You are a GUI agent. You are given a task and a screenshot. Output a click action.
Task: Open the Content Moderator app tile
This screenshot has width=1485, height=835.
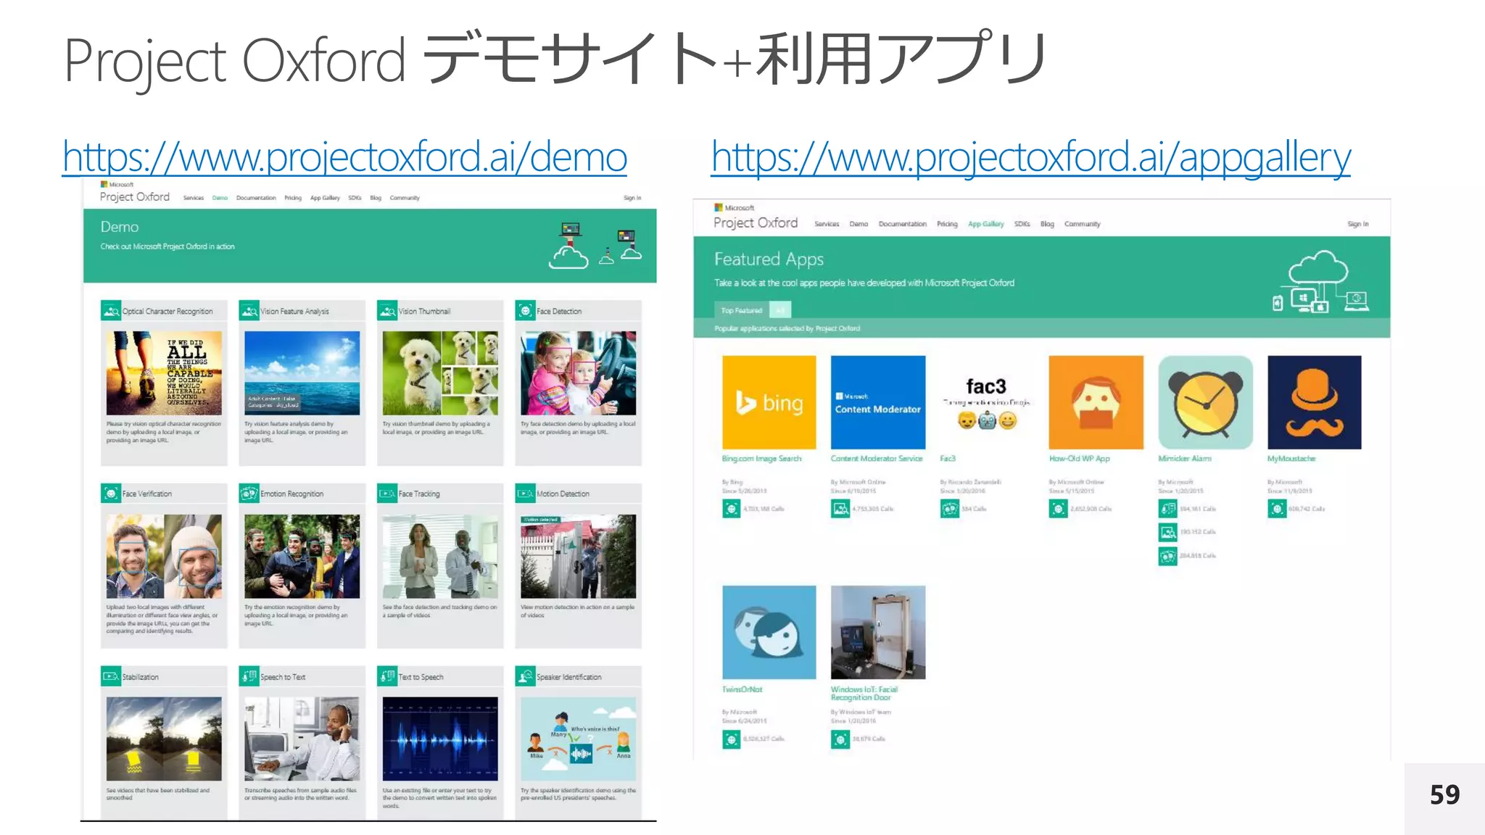878,402
